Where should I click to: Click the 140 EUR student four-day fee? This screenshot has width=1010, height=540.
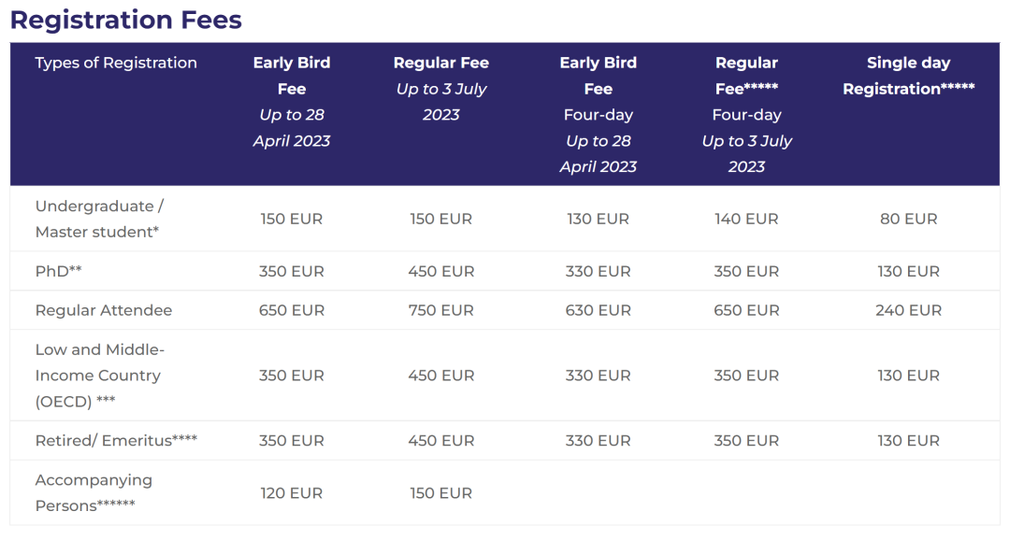746,219
